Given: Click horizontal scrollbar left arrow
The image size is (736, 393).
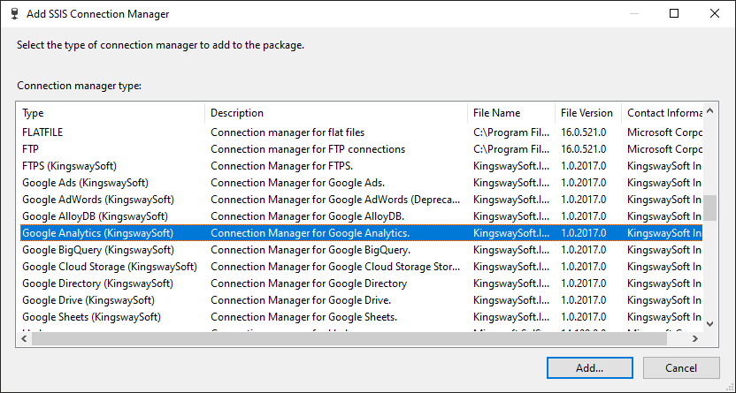Looking at the screenshot, I should point(25,338).
